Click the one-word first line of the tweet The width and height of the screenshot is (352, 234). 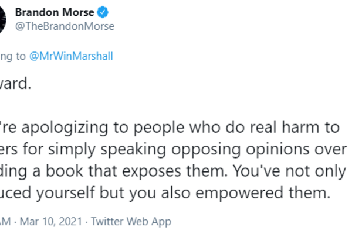pos(14,83)
